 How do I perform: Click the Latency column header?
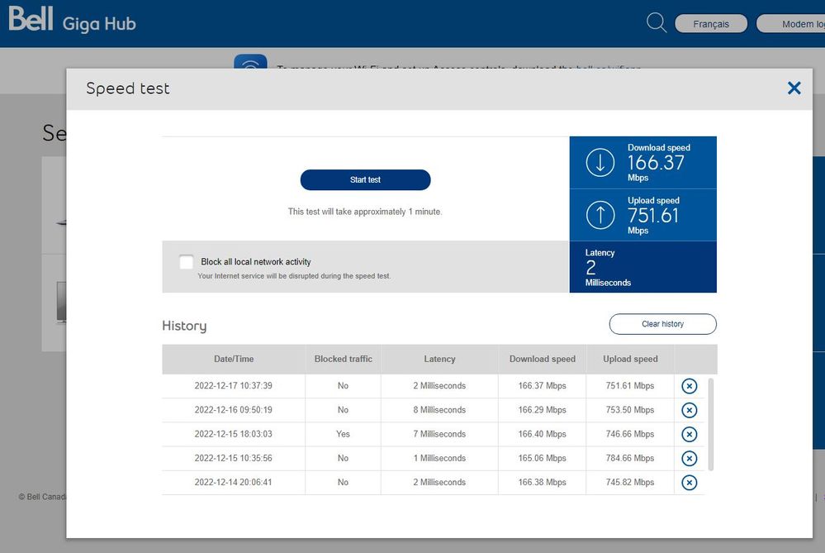(x=439, y=359)
